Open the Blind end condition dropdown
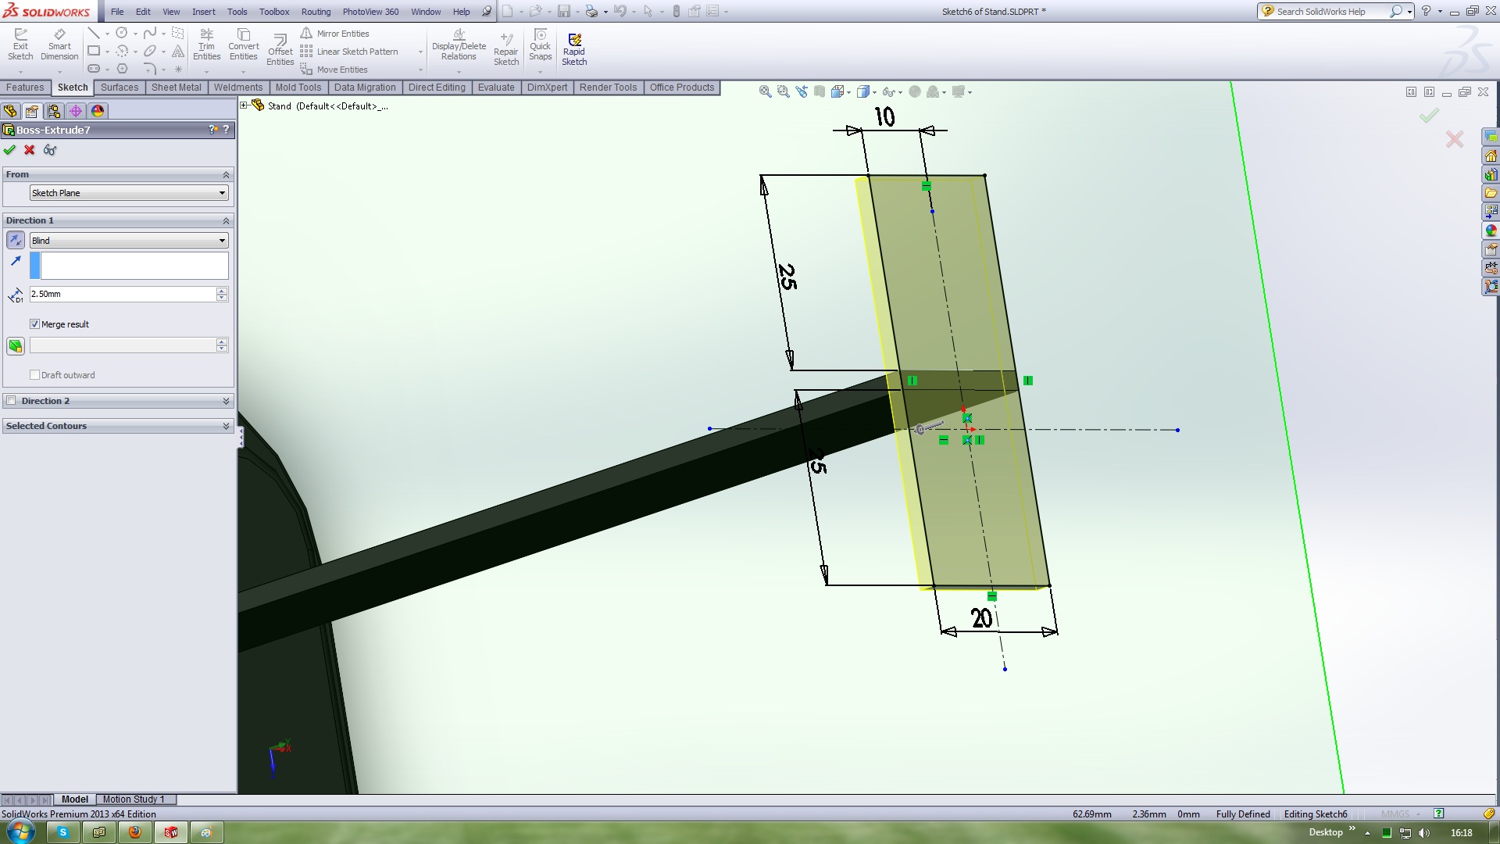Screen dimensions: 1500x844 click(129, 241)
